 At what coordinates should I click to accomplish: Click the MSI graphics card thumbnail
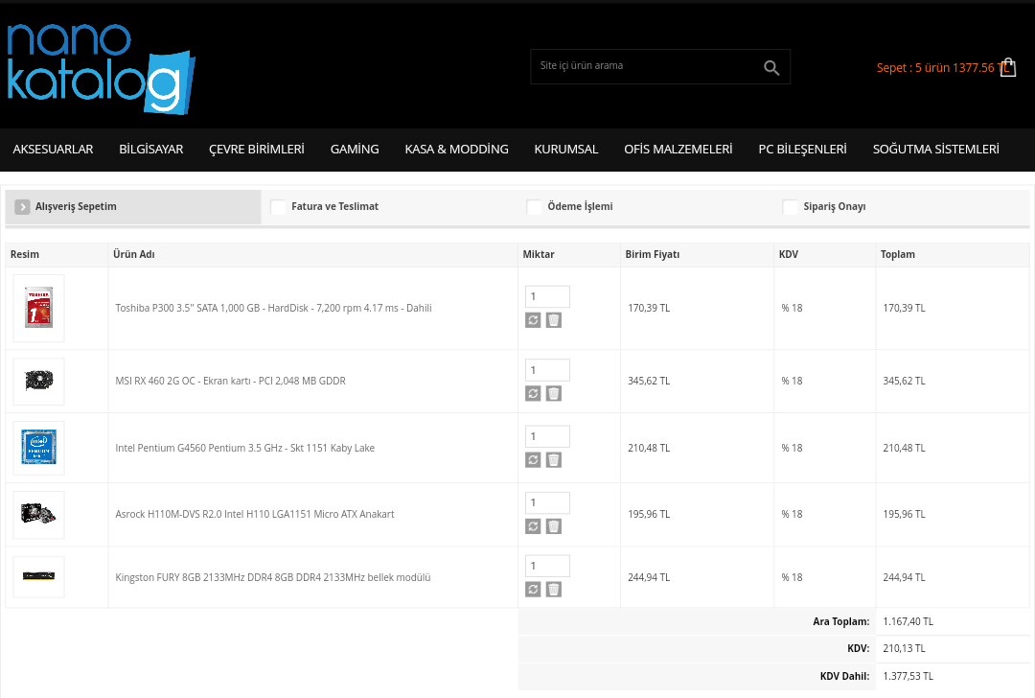[39, 381]
